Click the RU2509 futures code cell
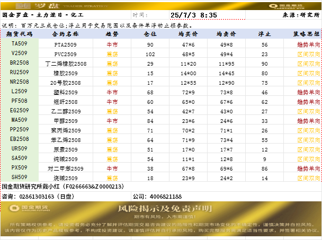322x240 pixels. pyautogui.click(x=20, y=72)
